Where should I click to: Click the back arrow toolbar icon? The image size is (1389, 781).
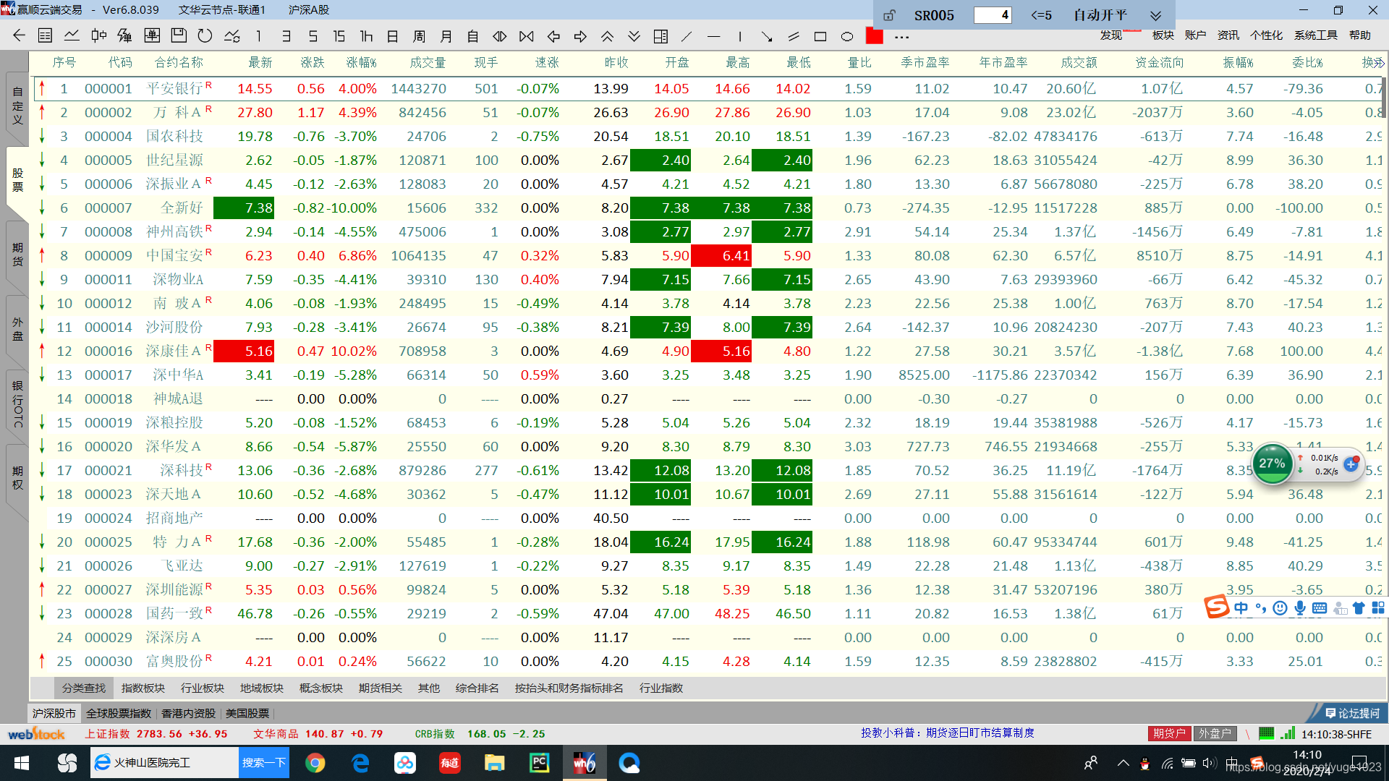(20, 35)
